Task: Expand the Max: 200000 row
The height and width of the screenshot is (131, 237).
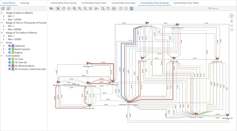Action: pyautogui.click(x=4, y=29)
